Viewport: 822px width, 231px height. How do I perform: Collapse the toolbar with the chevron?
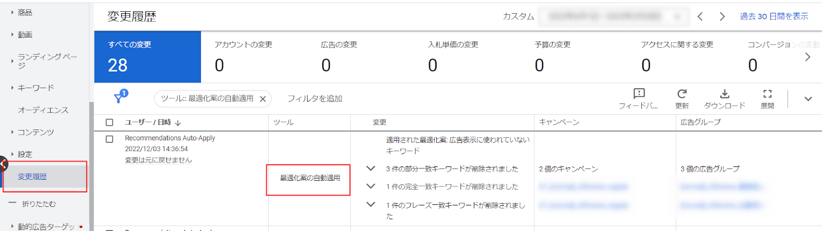[808, 99]
